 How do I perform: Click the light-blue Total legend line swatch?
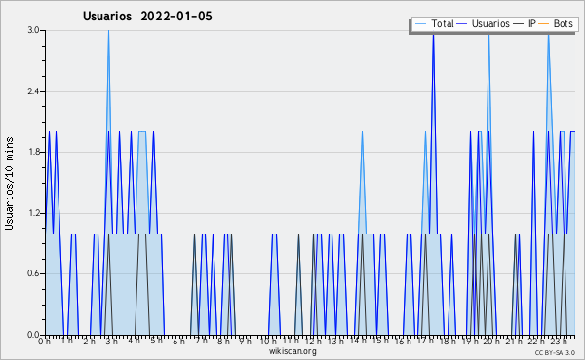(x=420, y=24)
